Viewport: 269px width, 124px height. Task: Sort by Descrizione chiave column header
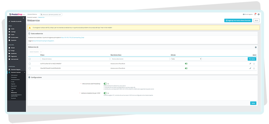116,55
